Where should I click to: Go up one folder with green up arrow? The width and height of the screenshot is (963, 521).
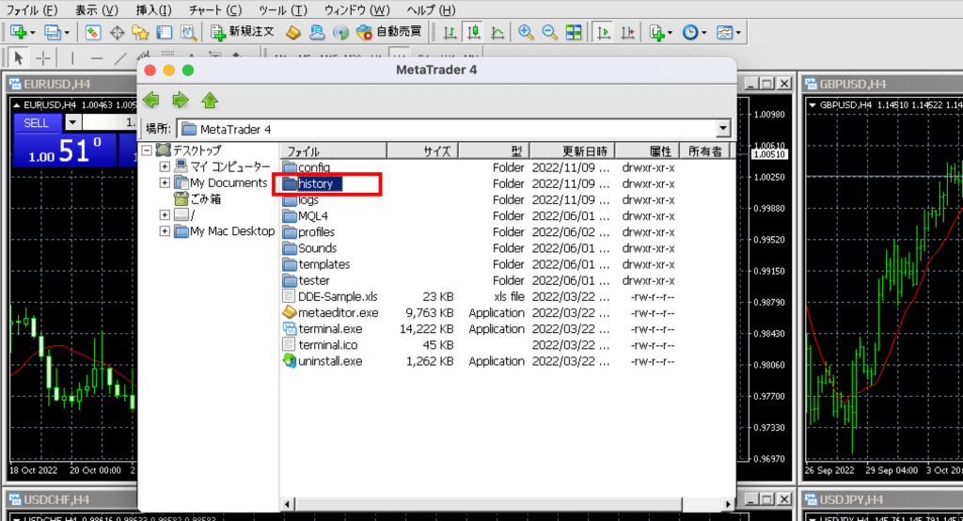210,100
